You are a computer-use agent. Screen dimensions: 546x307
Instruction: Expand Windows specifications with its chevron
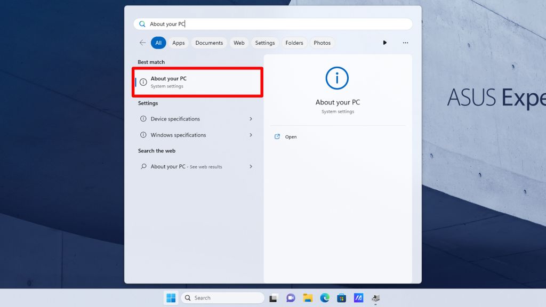[251, 135]
